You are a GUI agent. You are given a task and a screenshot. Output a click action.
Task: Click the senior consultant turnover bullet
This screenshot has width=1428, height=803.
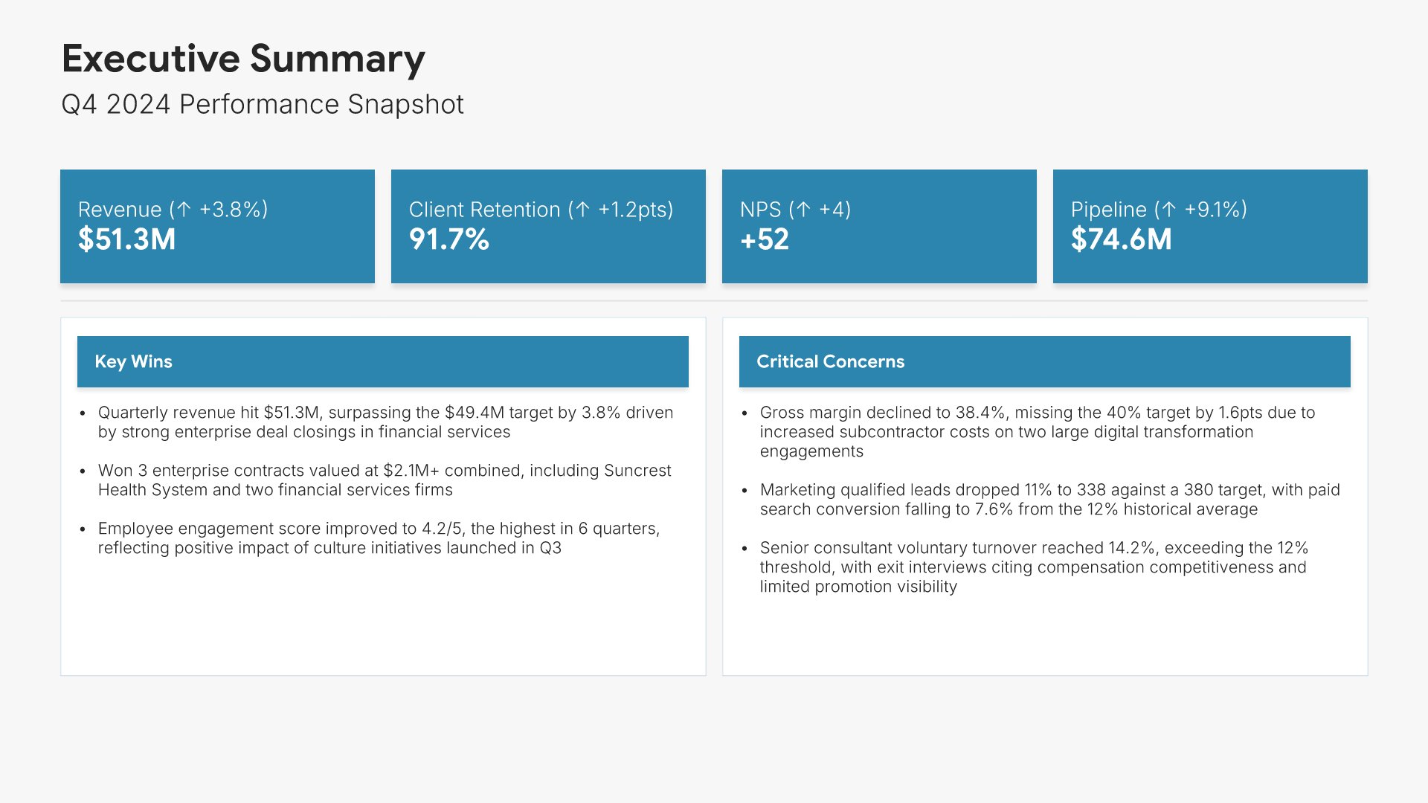1033,567
